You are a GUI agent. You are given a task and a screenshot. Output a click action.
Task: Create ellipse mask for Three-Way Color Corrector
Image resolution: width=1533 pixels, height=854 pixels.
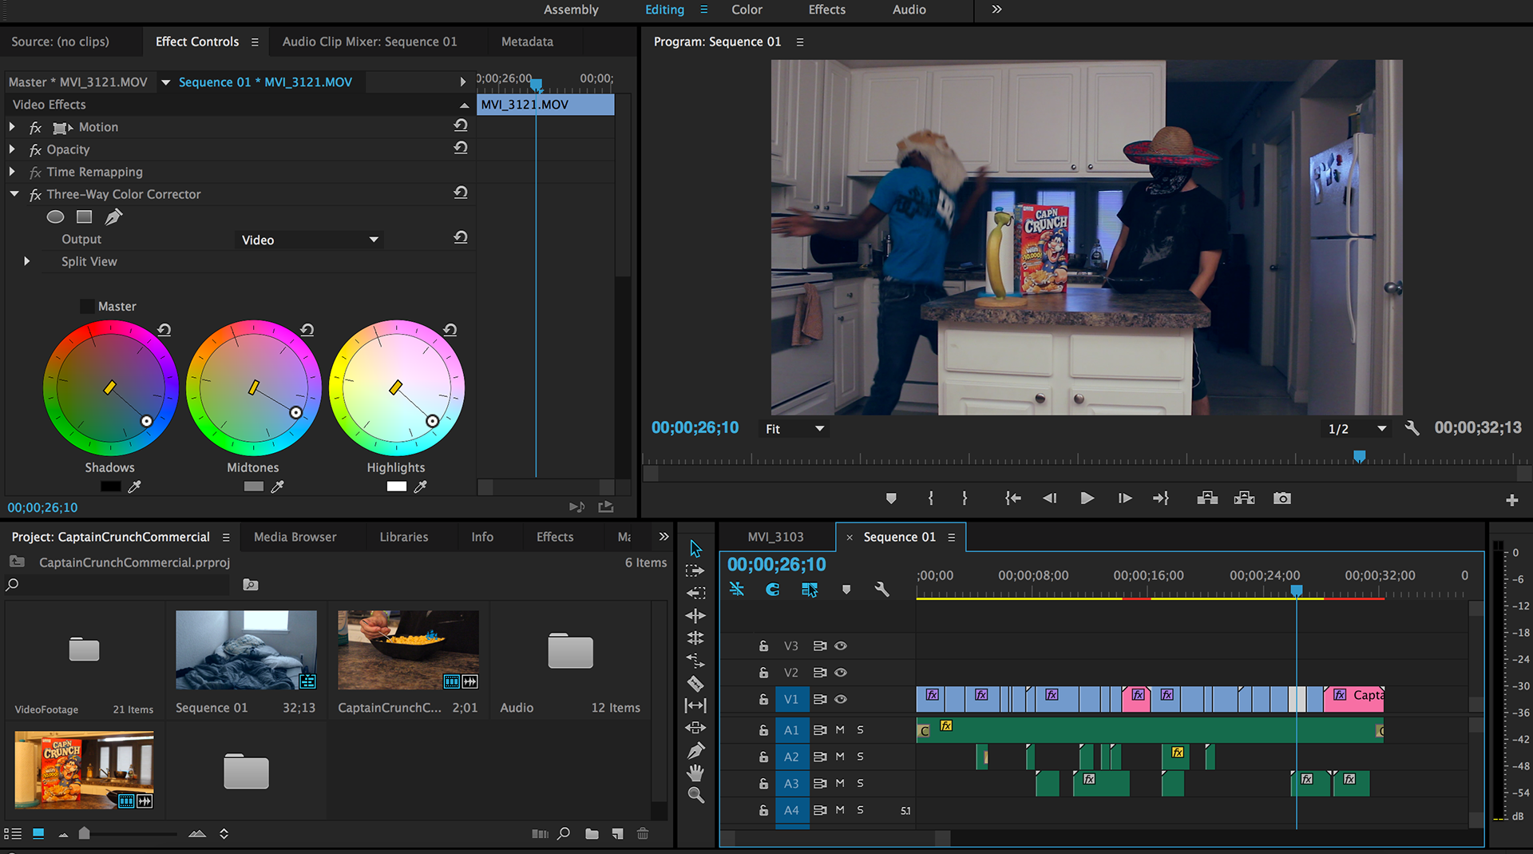(55, 216)
